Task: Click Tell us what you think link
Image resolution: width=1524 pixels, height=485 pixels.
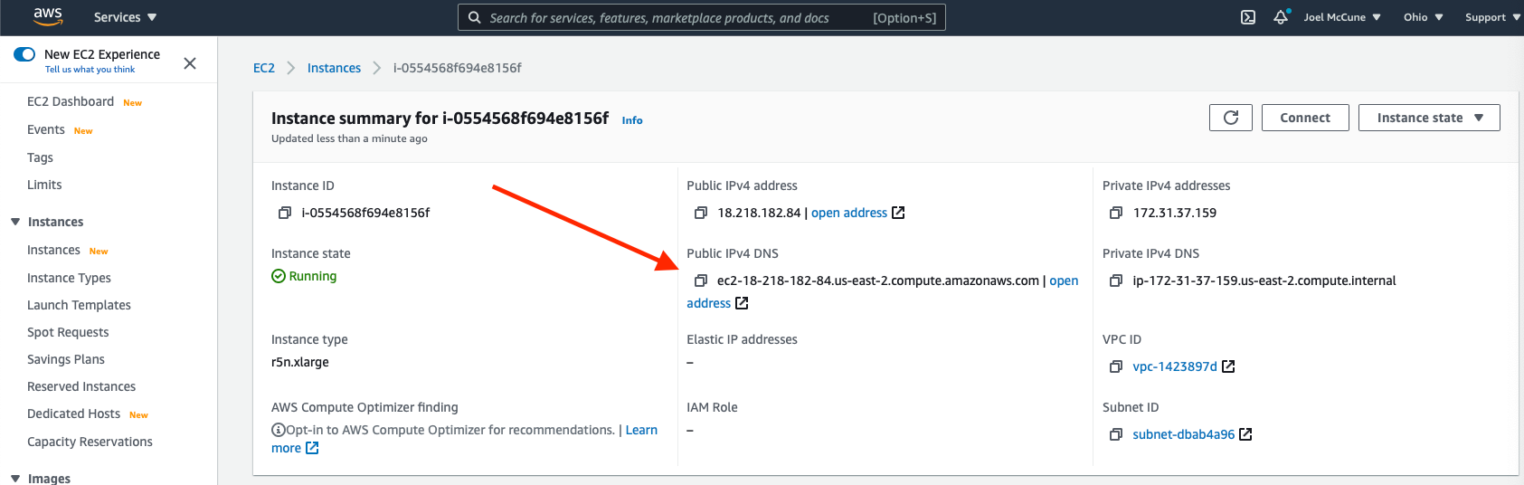Action: click(x=90, y=70)
